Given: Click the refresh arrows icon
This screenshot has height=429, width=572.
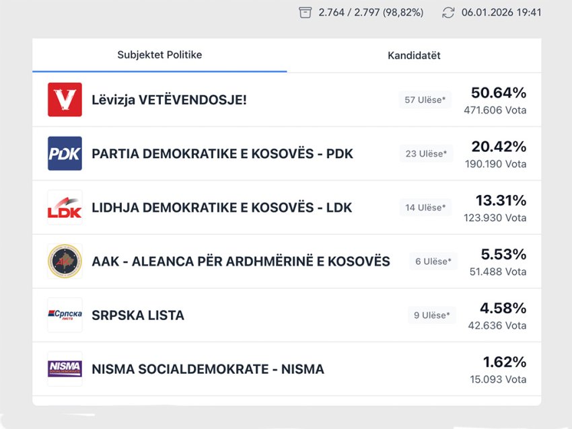Looking at the screenshot, I should [x=448, y=13].
